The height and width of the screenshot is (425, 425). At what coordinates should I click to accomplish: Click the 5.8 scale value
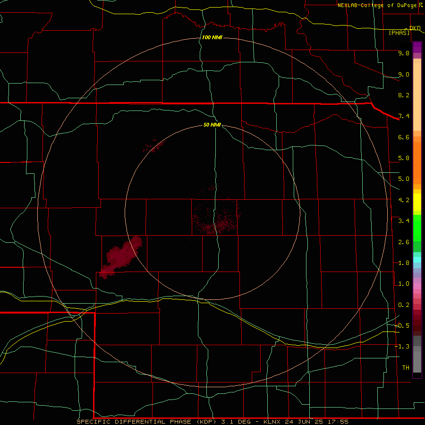point(404,158)
